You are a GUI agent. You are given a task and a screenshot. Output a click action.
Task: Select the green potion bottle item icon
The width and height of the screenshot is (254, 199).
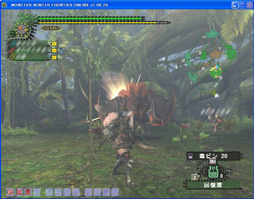(x=213, y=171)
